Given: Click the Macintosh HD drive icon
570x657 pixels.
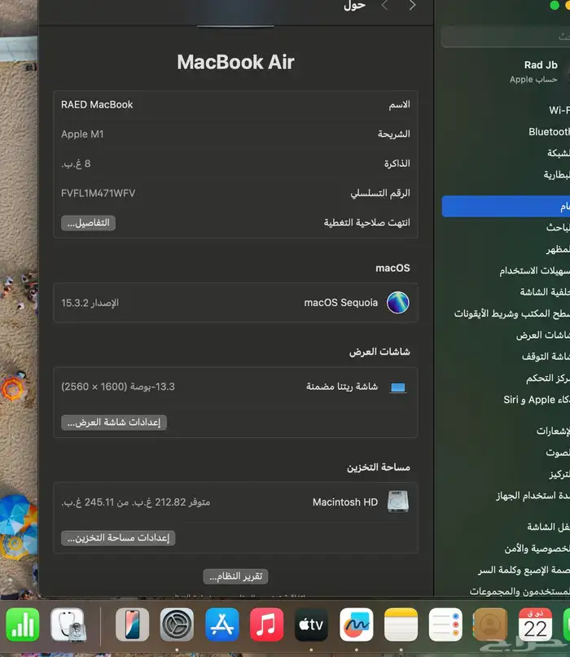Looking at the screenshot, I should coord(397,502).
